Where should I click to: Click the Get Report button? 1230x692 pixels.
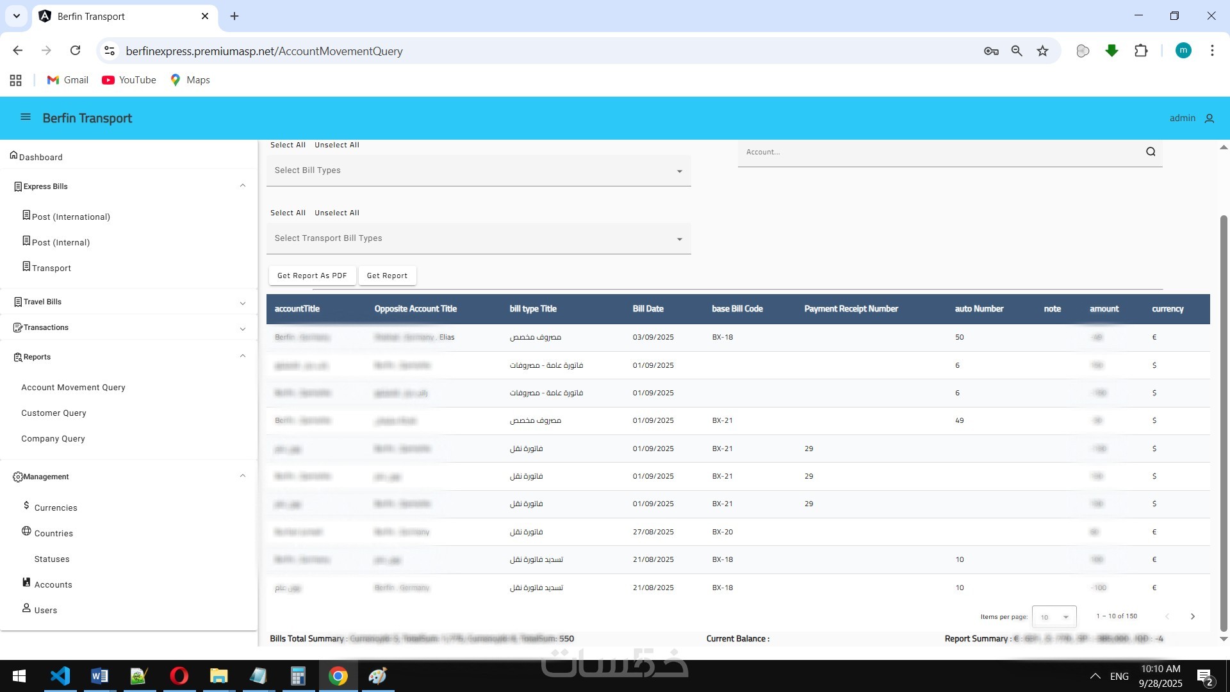click(x=387, y=276)
